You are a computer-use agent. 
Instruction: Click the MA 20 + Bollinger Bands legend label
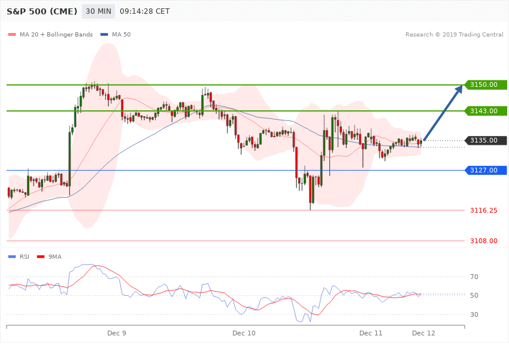pyautogui.click(x=56, y=34)
